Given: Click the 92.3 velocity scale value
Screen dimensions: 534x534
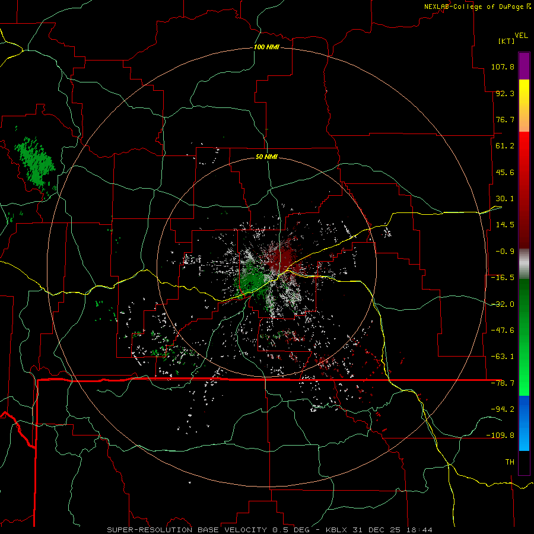Looking at the screenshot, I should click(x=505, y=93).
